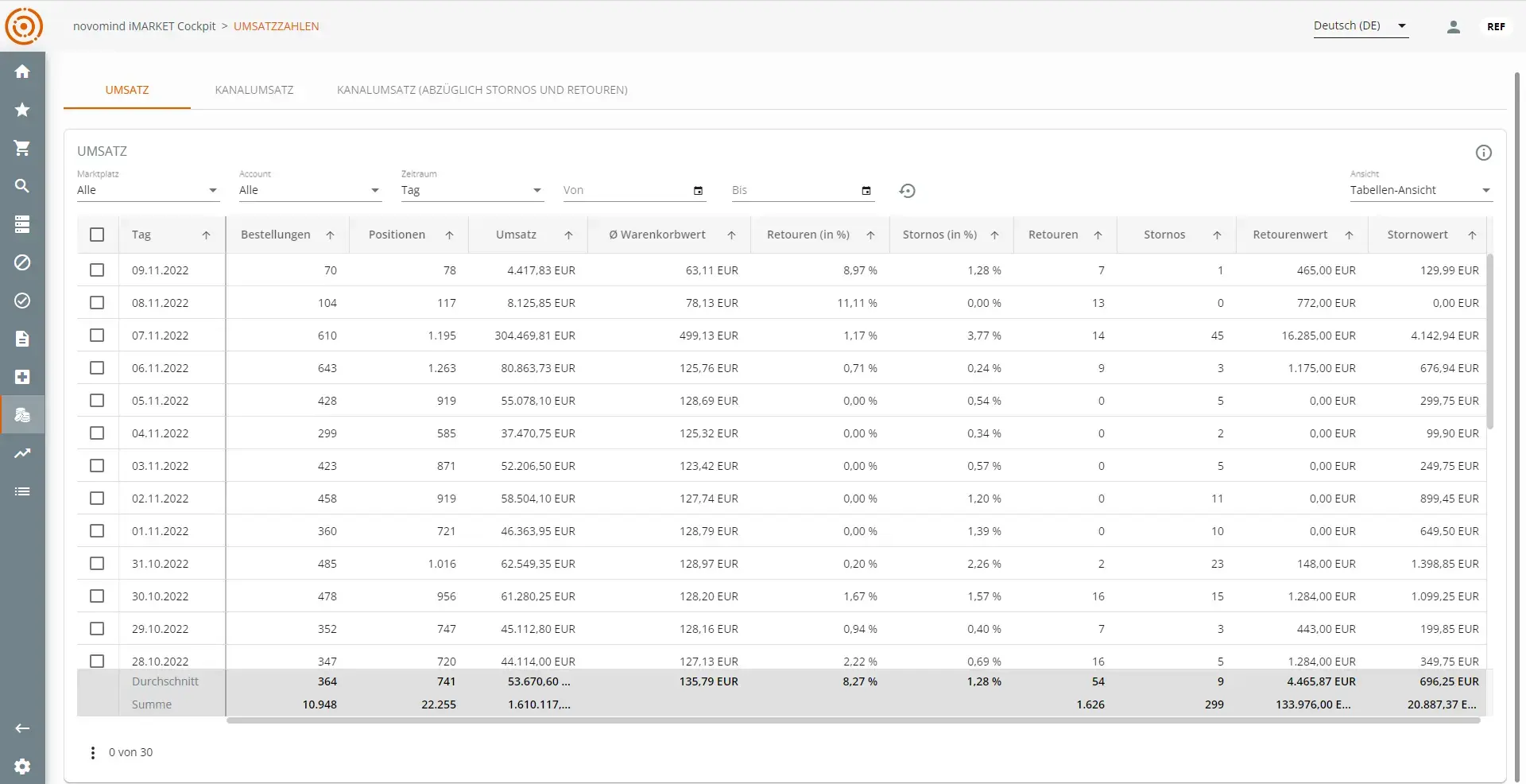Click the novomind iMARKET Cockpit breadcrumb link
Screen dimensions: 1526x784
click(144, 26)
